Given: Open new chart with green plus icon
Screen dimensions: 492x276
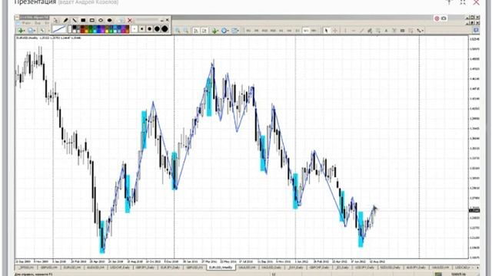Looking at the screenshot, I should pos(22,31).
